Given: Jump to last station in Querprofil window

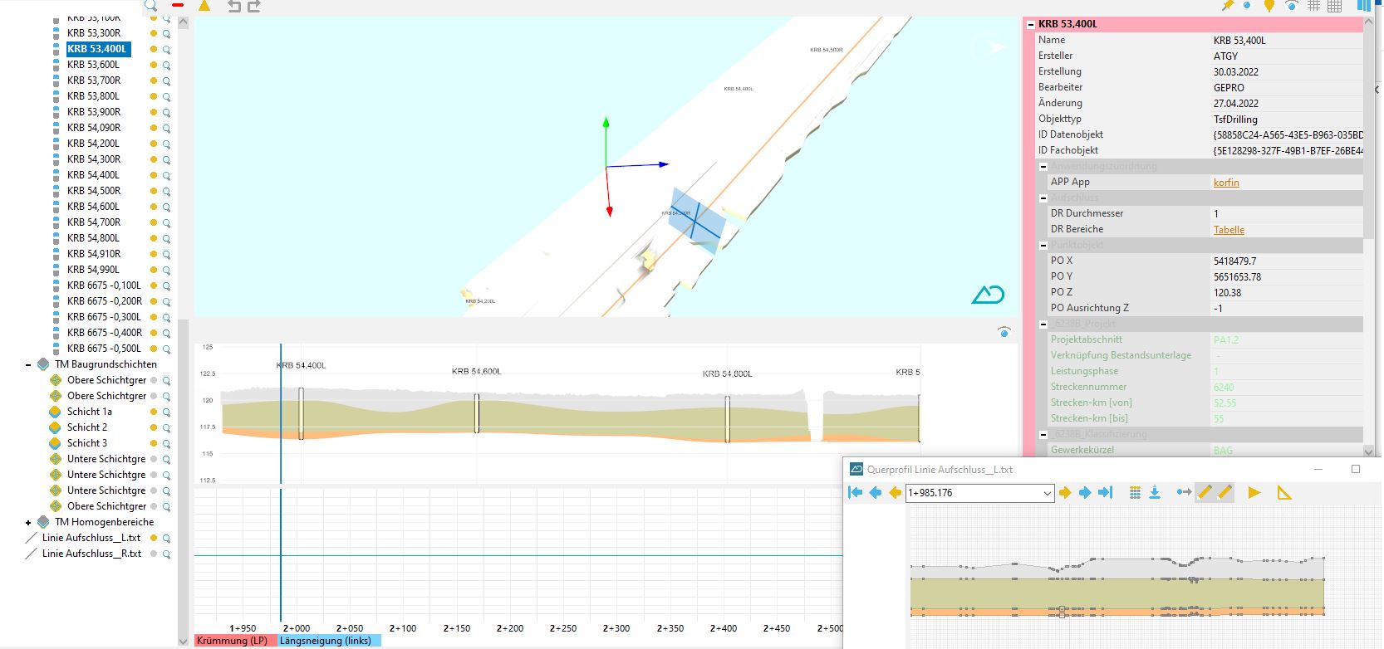Looking at the screenshot, I should coord(1105,493).
